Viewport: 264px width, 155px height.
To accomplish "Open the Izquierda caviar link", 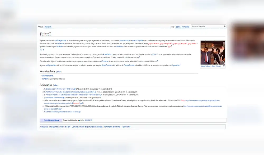I will [47, 75].
